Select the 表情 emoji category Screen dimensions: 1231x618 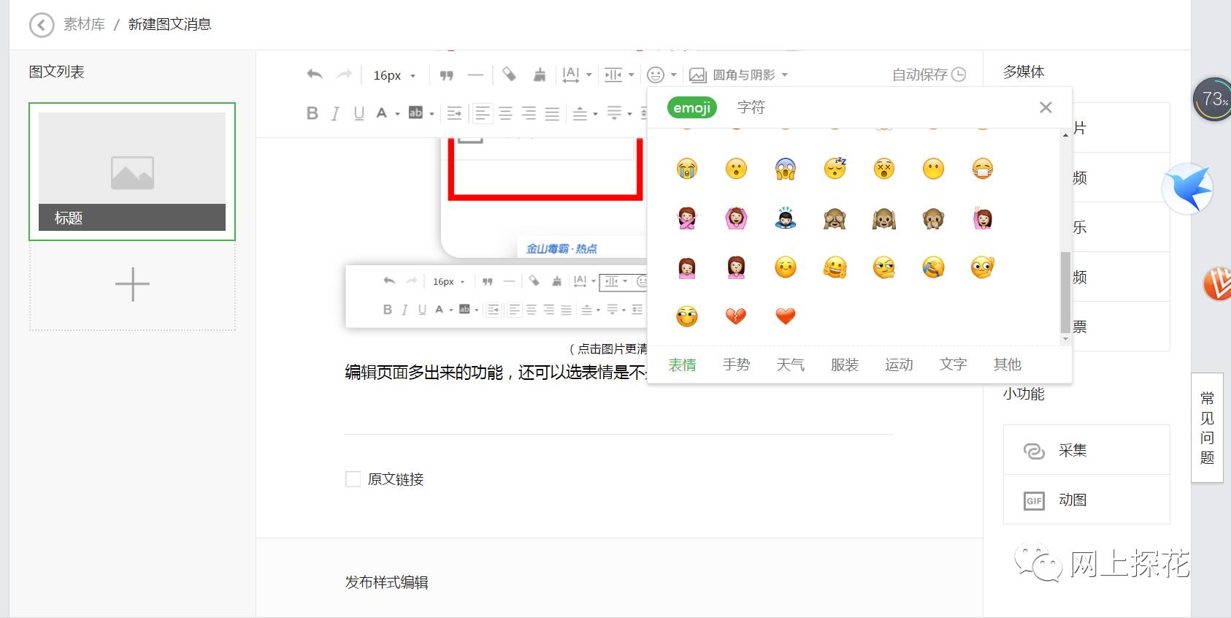coord(683,365)
